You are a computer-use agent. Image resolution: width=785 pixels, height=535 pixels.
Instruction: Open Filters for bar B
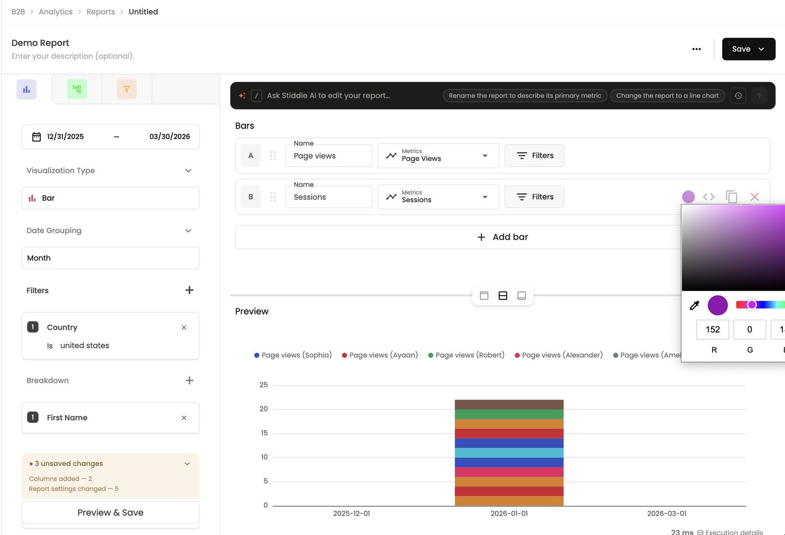(x=534, y=197)
